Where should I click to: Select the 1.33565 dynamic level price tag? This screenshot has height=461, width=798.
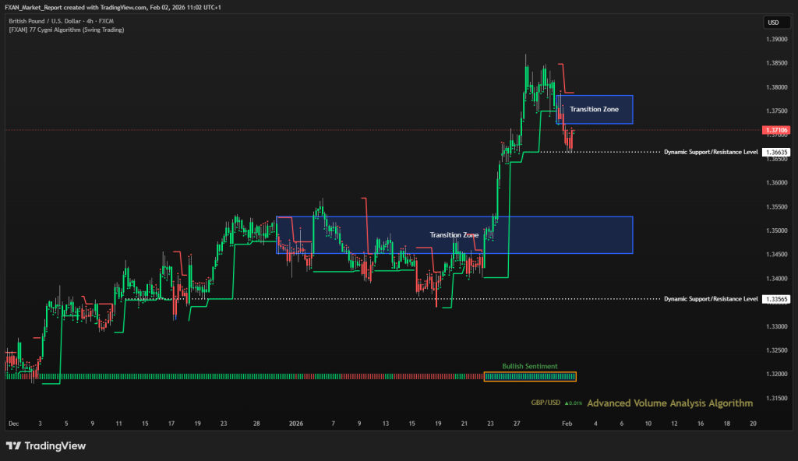pos(777,298)
